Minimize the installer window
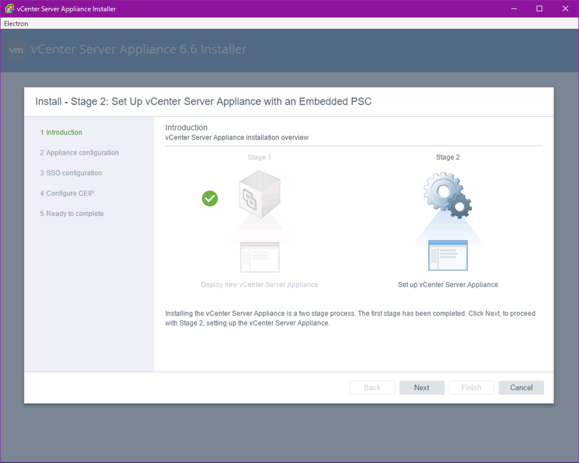The height and width of the screenshot is (463, 579). click(x=514, y=8)
